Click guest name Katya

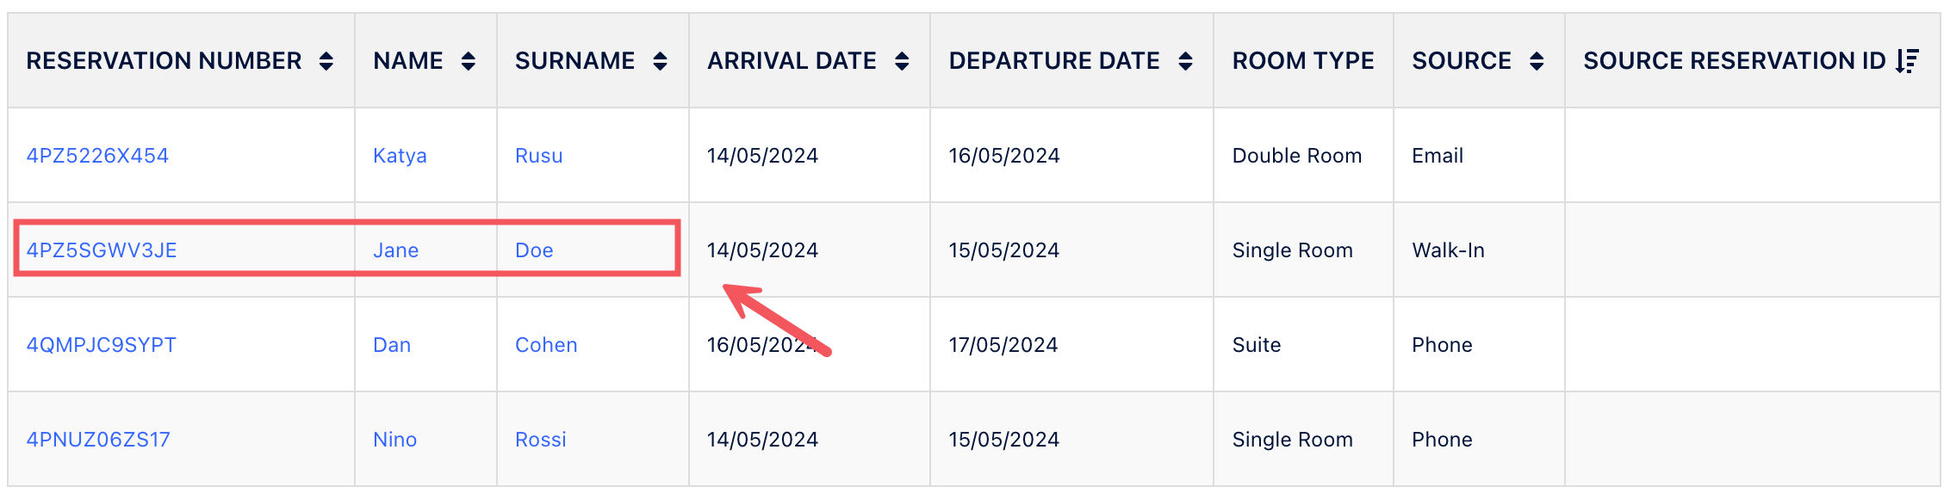coord(400,156)
